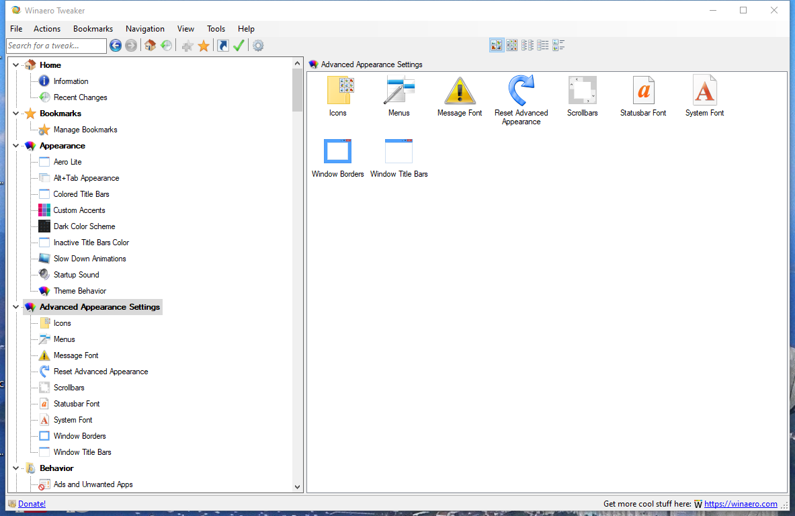Select Window Borders in the tree
The height and width of the screenshot is (516, 795).
pyautogui.click(x=79, y=437)
